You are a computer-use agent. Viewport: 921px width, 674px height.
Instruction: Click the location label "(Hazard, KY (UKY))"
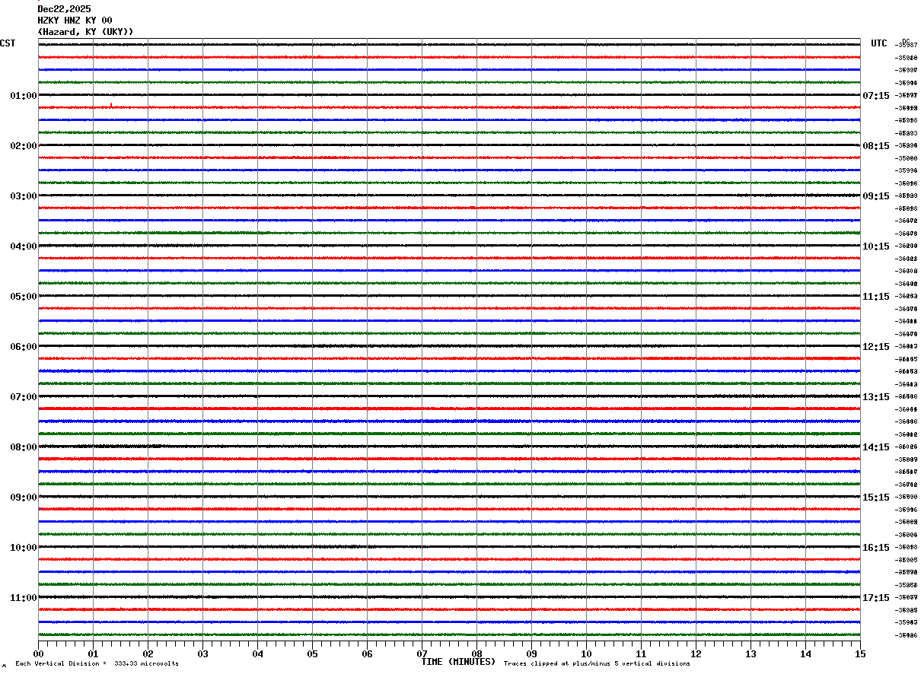tap(85, 32)
